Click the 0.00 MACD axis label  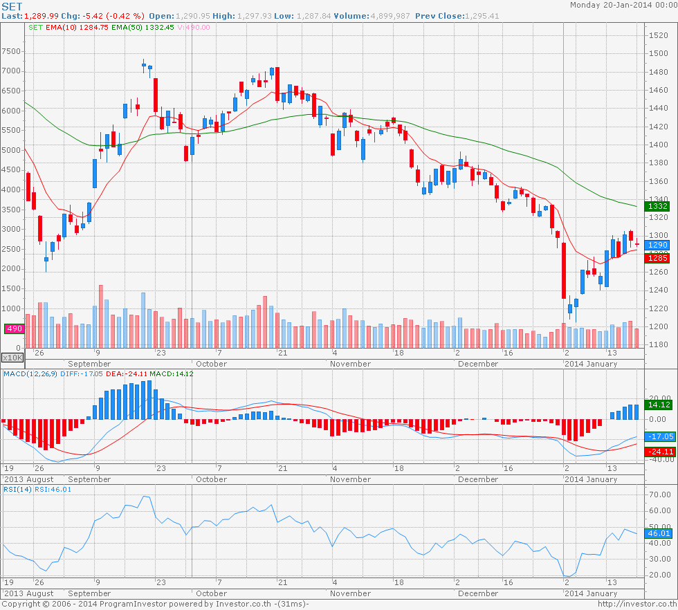coord(657,419)
